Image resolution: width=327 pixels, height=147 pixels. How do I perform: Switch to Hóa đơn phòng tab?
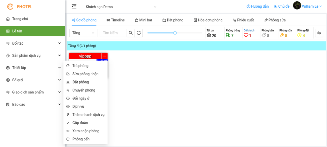(208, 20)
